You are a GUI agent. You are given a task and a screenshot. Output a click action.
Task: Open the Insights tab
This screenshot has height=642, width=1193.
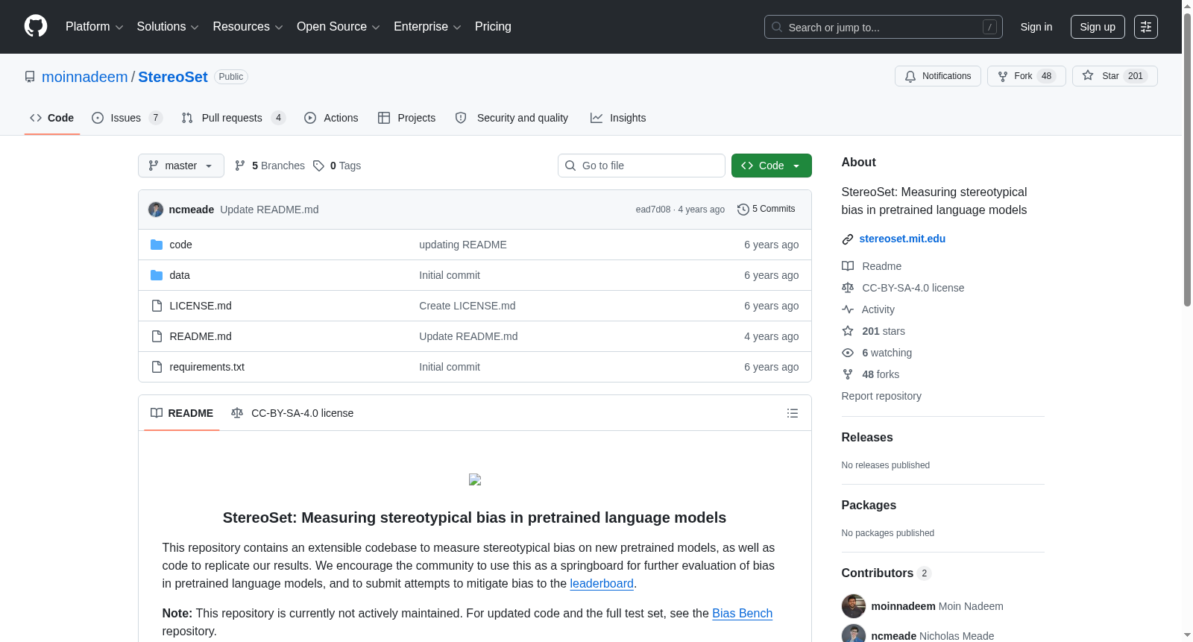(x=618, y=118)
